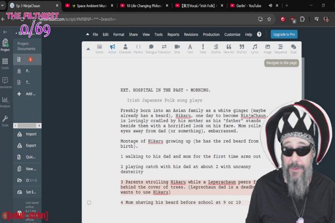Select the Scene element tool
This screenshot has width=335, height=223.
point(99,49)
